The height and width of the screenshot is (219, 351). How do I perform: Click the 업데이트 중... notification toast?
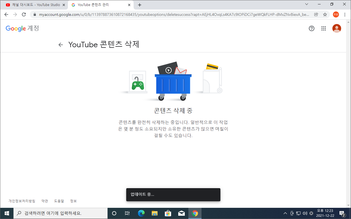coord(173,195)
